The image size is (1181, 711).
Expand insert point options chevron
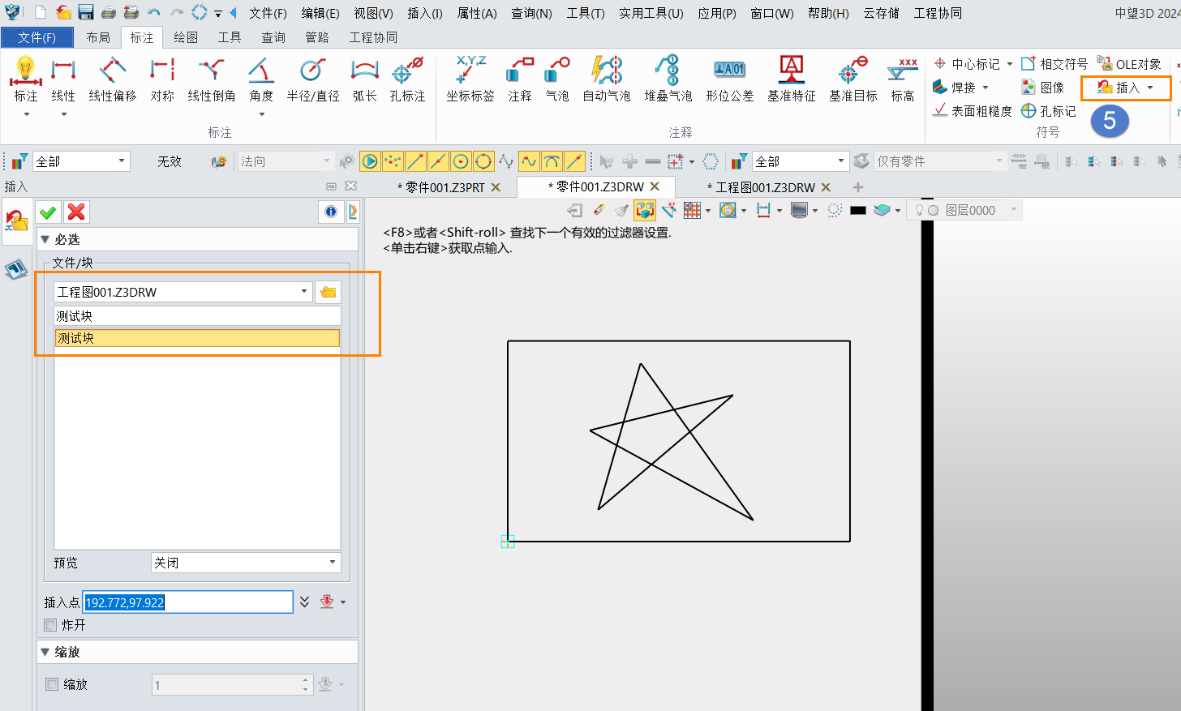click(x=304, y=602)
